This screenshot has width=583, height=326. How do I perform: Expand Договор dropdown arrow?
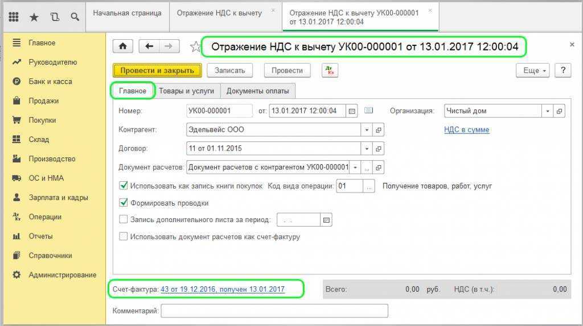[x=367, y=149]
